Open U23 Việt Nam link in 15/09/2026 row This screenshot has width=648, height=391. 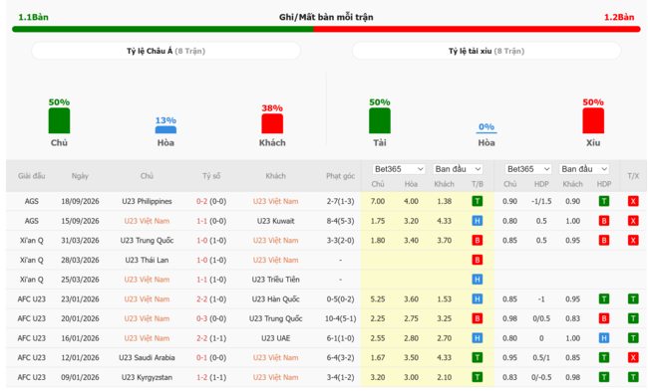pyautogui.click(x=147, y=221)
